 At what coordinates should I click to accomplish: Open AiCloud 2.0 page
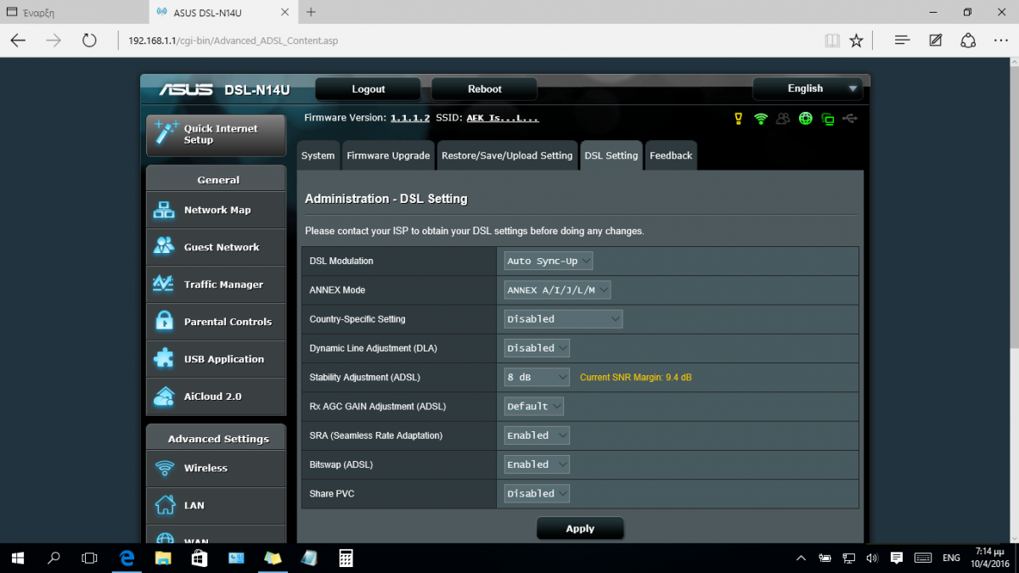tap(217, 397)
